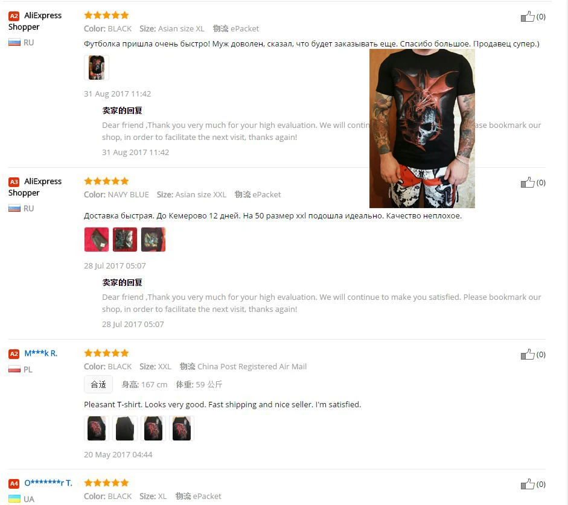Open reviewer profile M***k R.
This screenshot has width=568, height=505.
coord(40,354)
